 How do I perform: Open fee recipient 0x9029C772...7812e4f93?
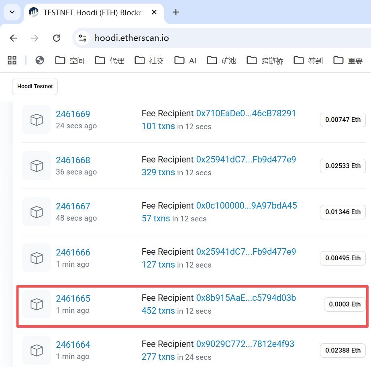[x=245, y=344]
